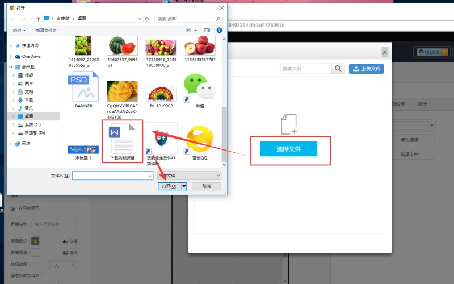The width and height of the screenshot is (454, 284).
Task: Select 网络 in the navigation pane
Action: coord(26,144)
